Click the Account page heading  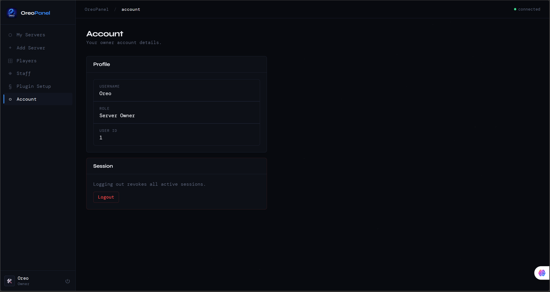pyautogui.click(x=105, y=34)
